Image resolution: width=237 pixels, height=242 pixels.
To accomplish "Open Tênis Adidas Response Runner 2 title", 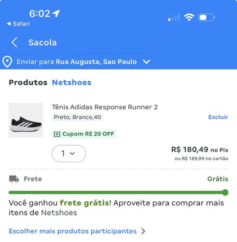I will [x=105, y=107].
